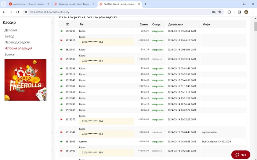Open the Депозит cashier section
Screen dimensions: 257x160
[x=11, y=30]
